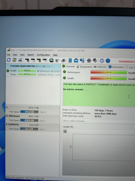Click the Health (%) chart area
Viewport: 135px width, 181px height.
[104, 147]
